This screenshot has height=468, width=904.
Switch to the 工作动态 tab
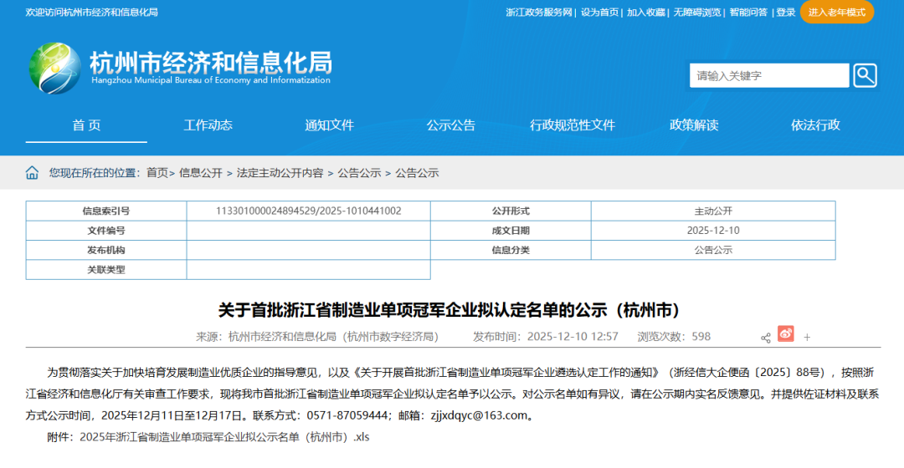(208, 125)
